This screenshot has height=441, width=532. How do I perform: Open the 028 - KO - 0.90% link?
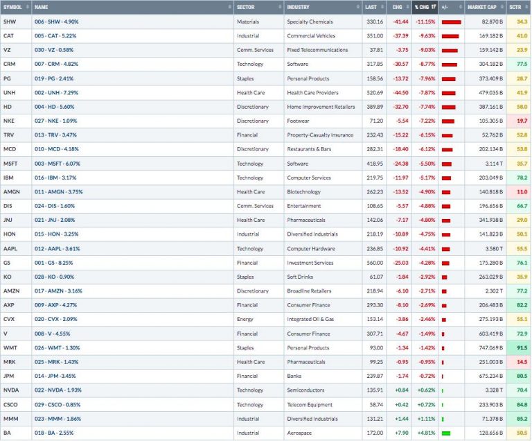54,277
